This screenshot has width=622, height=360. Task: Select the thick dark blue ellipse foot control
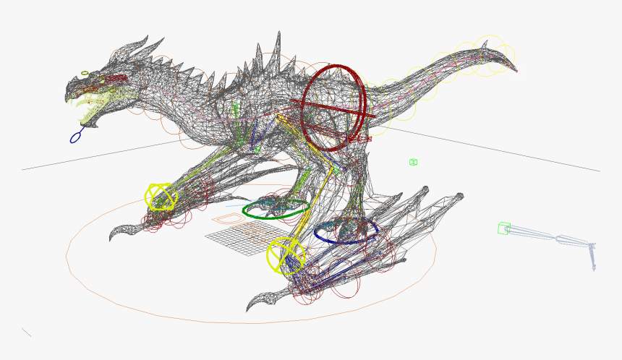coord(346,231)
